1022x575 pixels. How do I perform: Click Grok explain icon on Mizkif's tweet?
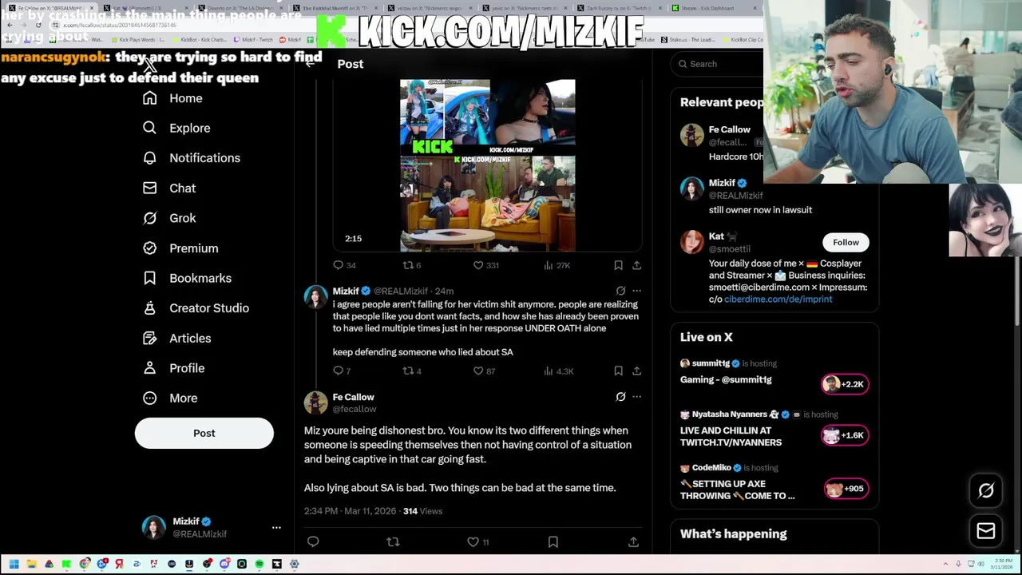click(x=620, y=291)
